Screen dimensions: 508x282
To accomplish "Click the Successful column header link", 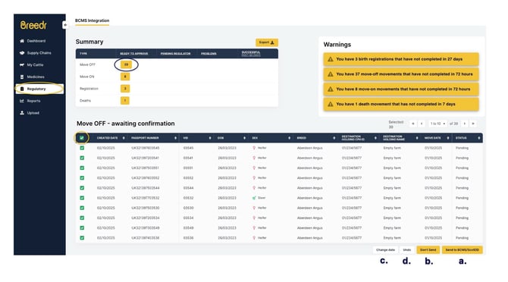I will click(251, 53).
